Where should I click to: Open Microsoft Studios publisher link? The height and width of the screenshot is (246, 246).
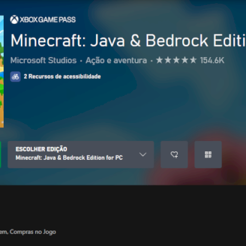(x=44, y=60)
